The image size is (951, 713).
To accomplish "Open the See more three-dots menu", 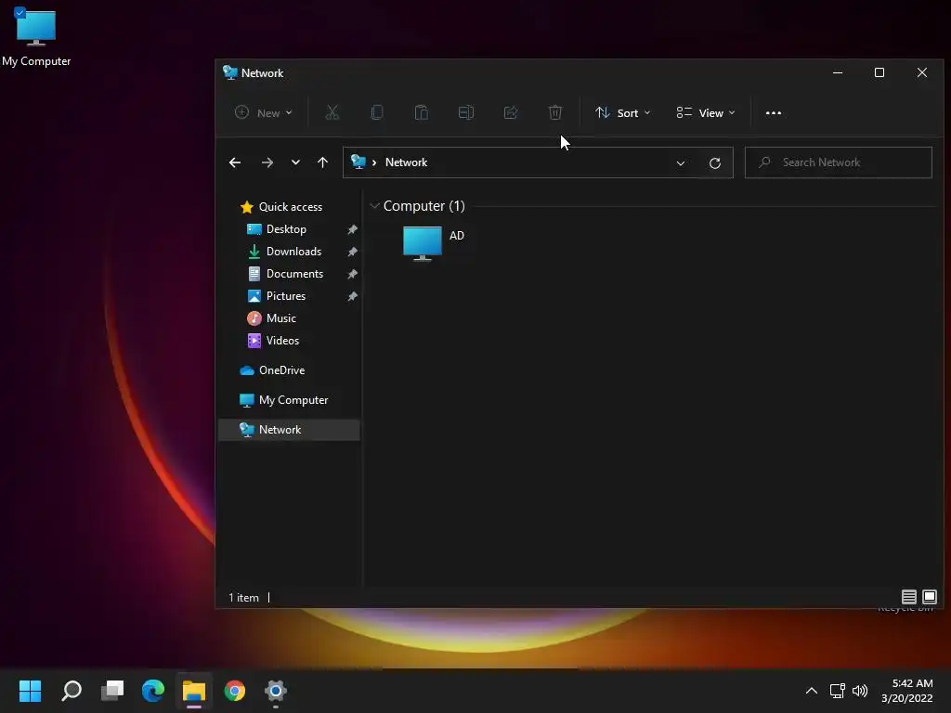I will [x=774, y=112].
